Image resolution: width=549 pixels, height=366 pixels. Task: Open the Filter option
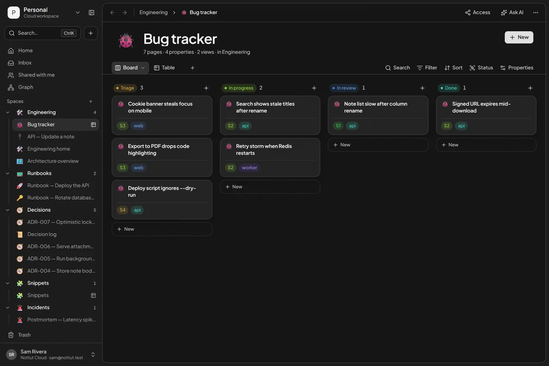click(427, 68)
